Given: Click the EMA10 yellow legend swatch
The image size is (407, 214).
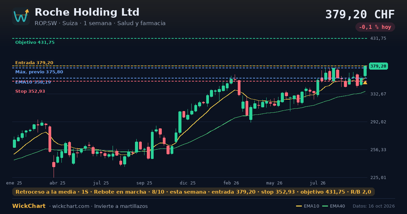Looking at the screenshot, I should 299,206.
